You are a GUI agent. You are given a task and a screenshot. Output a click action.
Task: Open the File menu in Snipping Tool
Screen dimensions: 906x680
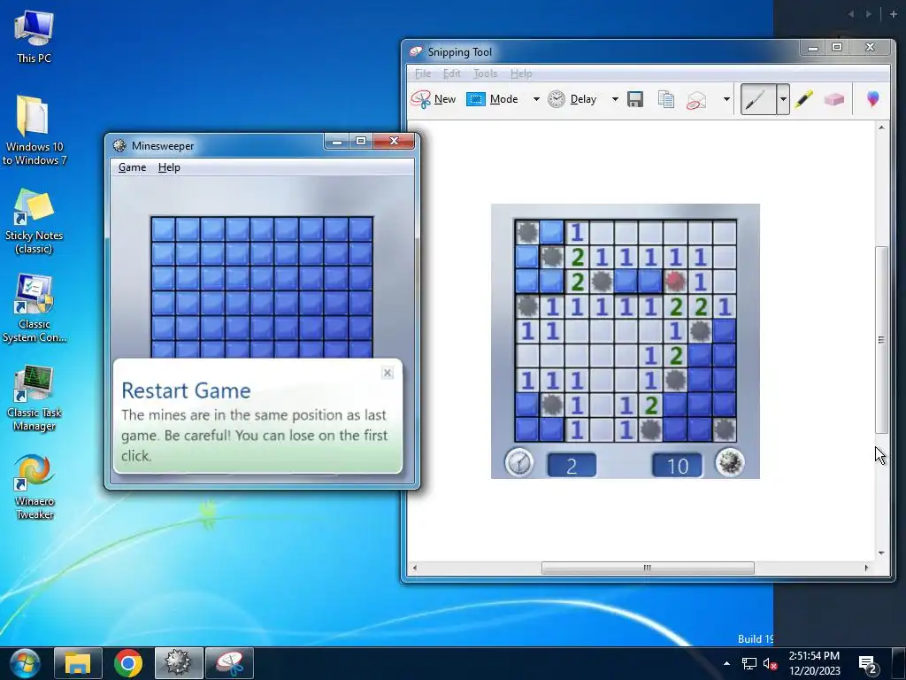(x=423, y=73)
